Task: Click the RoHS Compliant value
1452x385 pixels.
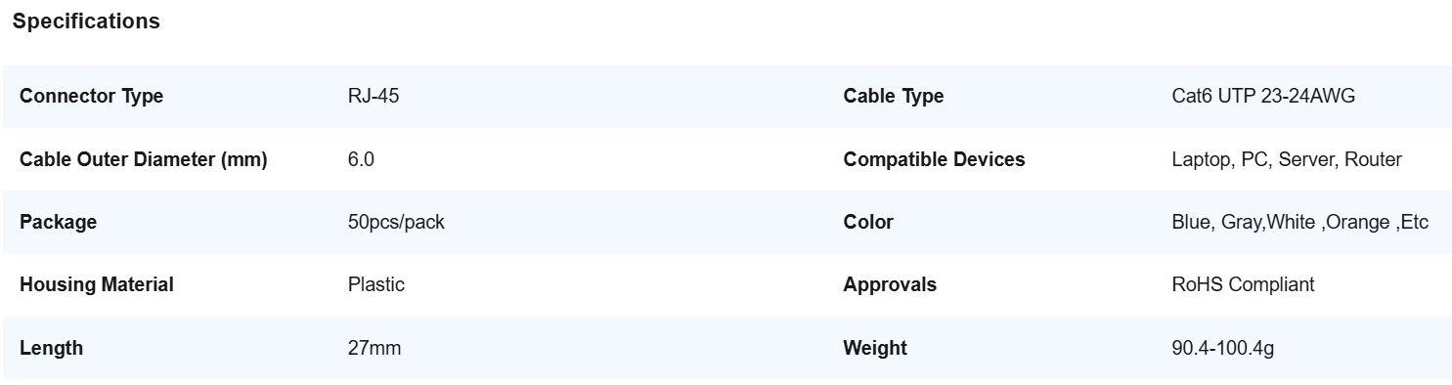Action: pos(1243,284)
